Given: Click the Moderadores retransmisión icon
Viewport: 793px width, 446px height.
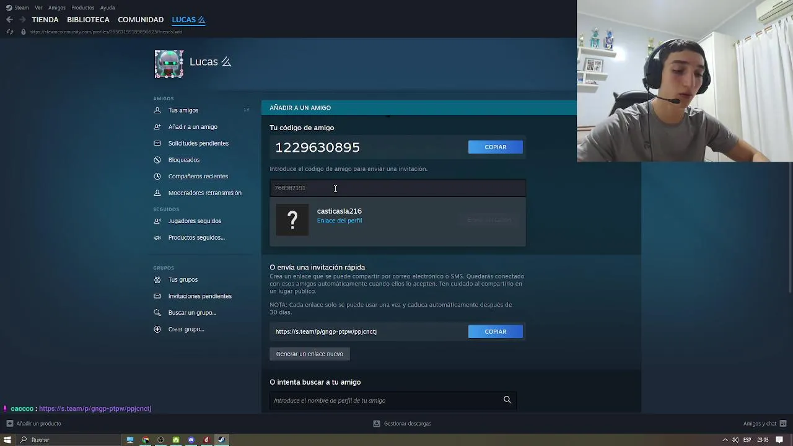Looking at the screenshot, I should (x=157, y=193).
